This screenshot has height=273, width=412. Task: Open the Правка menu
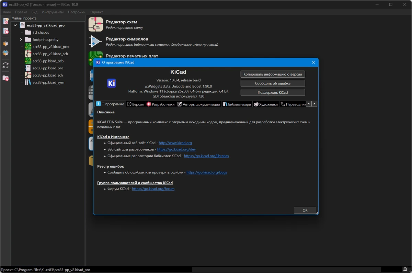pyautogui.click(x=21, y=12)
